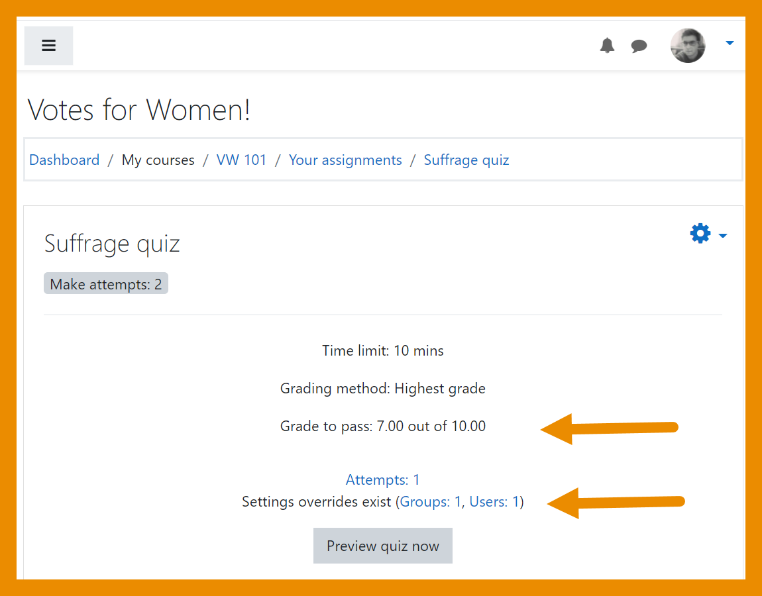This screenshot has height=596, width=762.
Task: Navigate to My courses breadcrumb
Action: coord(158,160)
